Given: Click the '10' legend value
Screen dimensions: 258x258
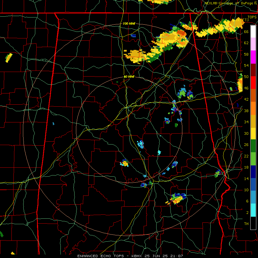Looking at the screenshot, I should click(x=246, y=190).
